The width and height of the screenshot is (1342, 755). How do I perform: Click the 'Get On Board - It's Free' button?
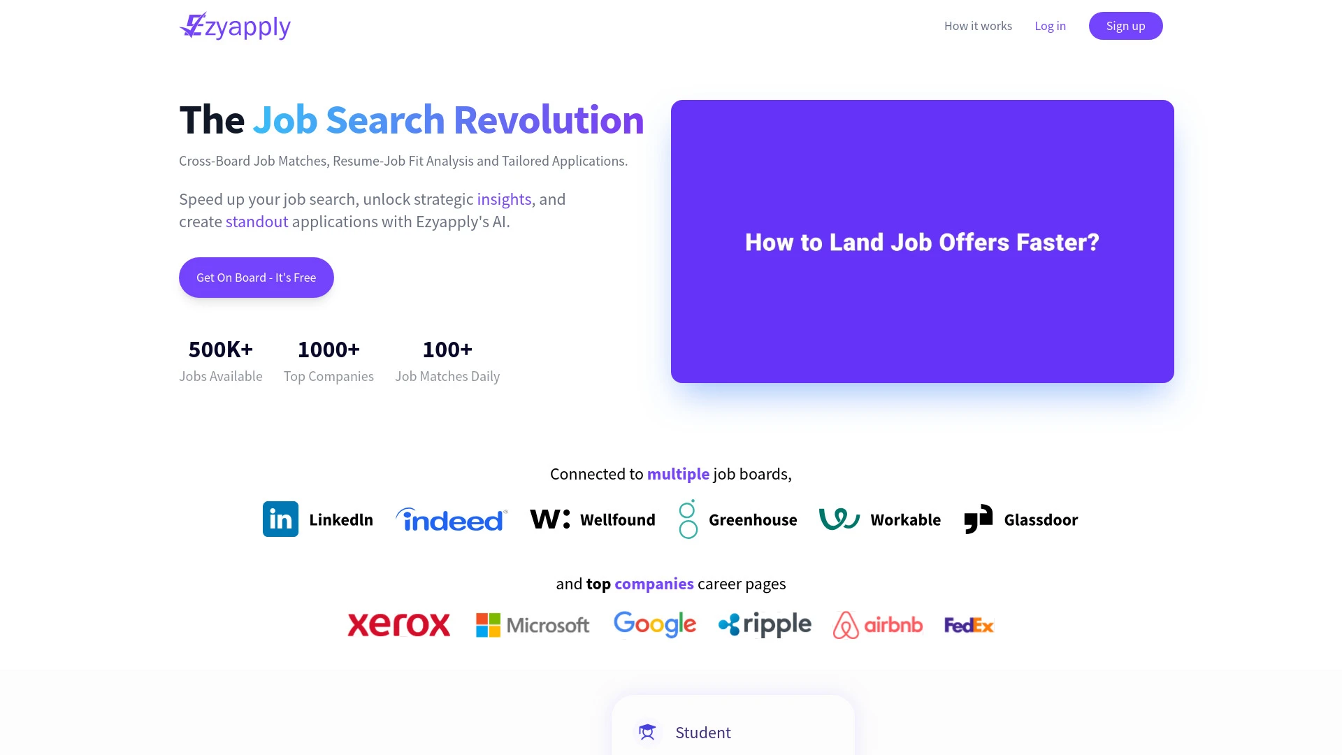(257, 277)
